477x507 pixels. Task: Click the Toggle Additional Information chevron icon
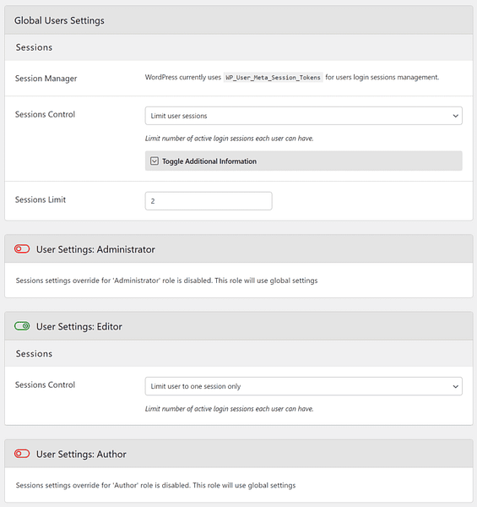pos(154,161)
